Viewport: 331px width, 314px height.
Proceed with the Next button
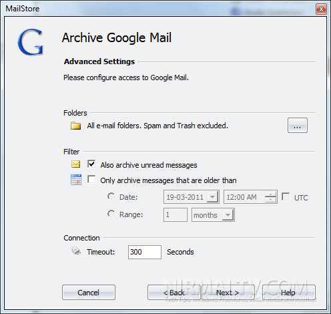coord(228,292)
